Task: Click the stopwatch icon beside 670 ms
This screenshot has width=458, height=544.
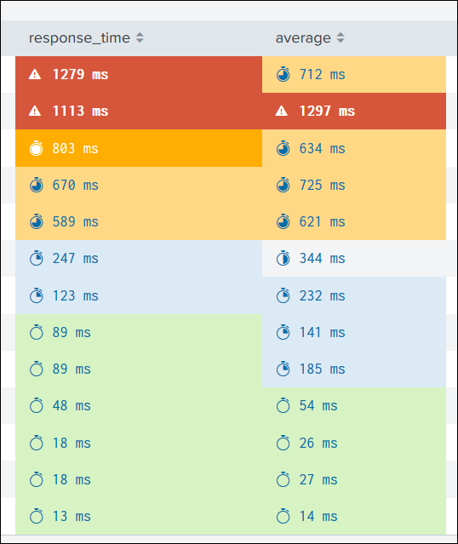Action: (x=36, y=185)
